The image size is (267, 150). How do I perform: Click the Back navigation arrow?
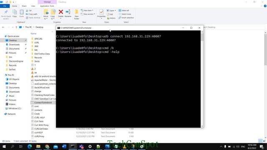point(3,27)
